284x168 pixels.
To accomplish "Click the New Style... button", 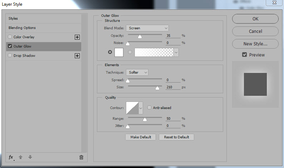I will [x=255, y=44].
